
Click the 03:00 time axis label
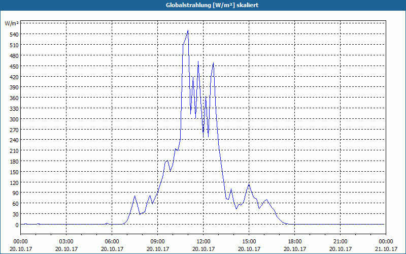pos(66,242)
